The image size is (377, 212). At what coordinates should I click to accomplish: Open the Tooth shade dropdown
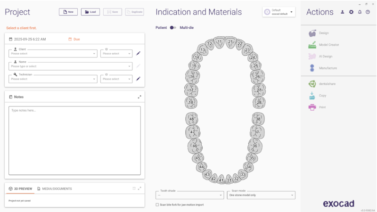190,195
